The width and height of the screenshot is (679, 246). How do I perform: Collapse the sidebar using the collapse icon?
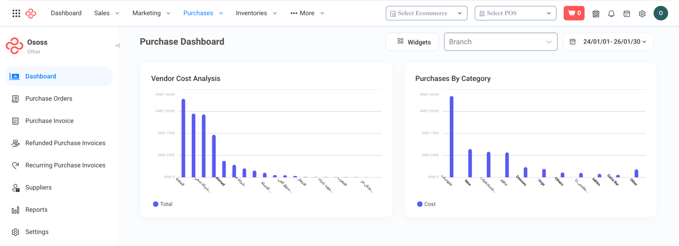(118, 46)
